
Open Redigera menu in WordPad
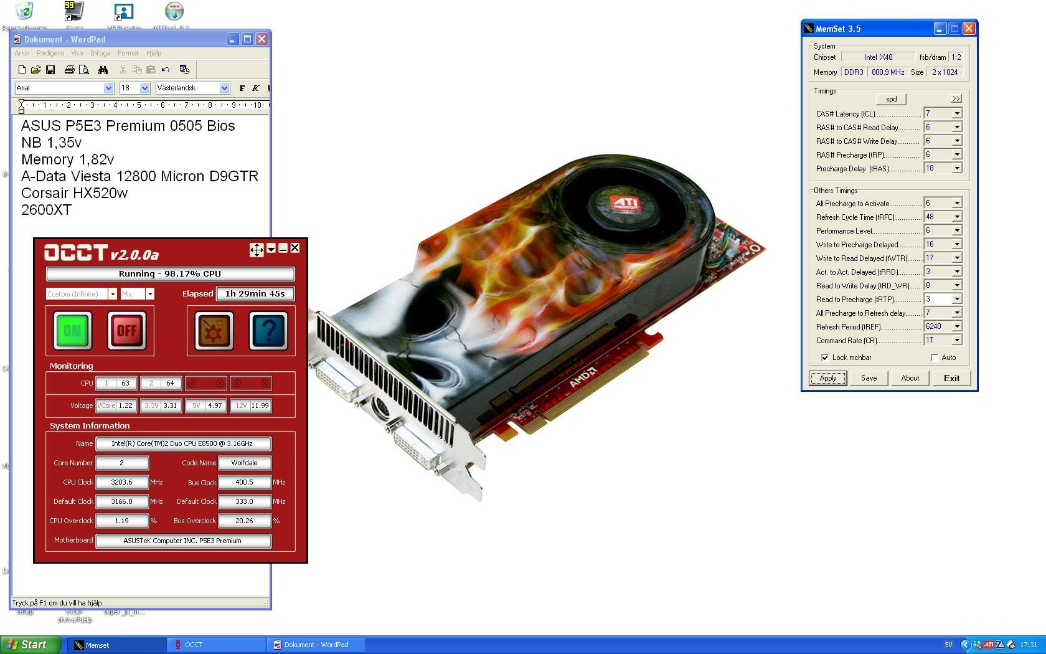pos(50,53)
